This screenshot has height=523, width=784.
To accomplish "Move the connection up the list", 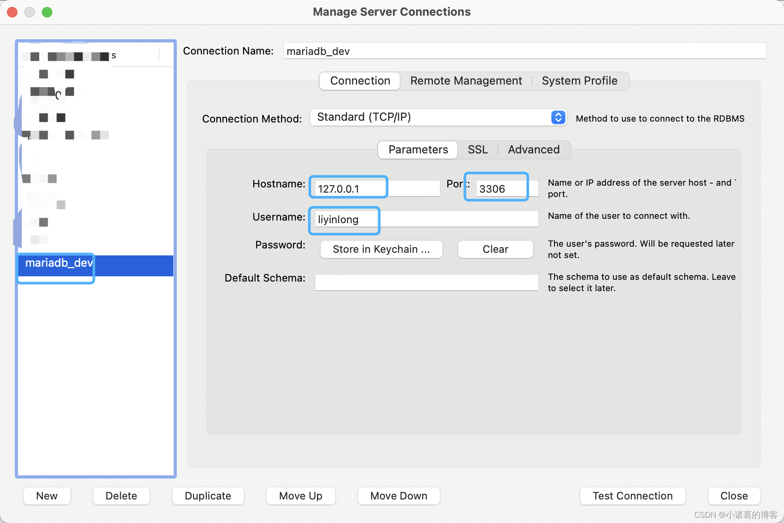I will click(x=301, y=496).
